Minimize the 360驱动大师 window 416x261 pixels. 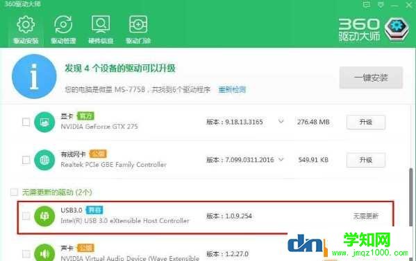394,6
